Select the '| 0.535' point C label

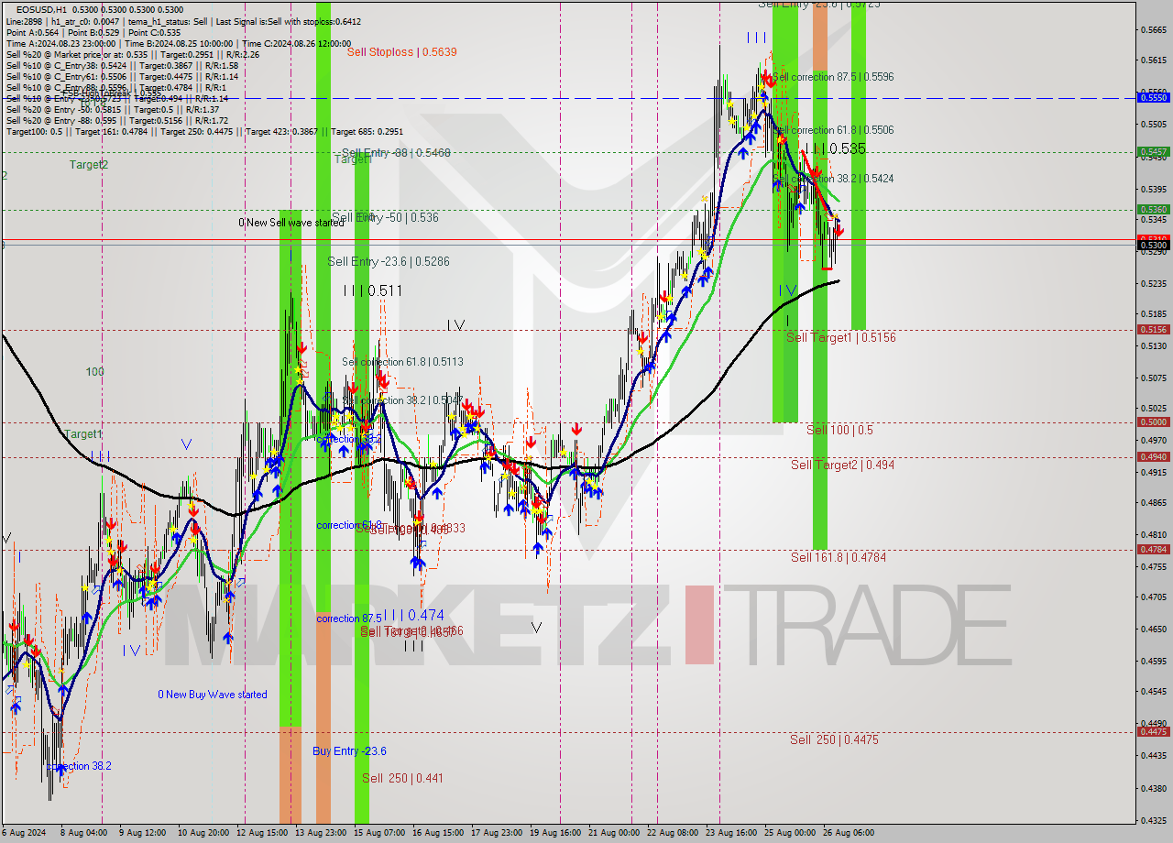coord(844,148)
